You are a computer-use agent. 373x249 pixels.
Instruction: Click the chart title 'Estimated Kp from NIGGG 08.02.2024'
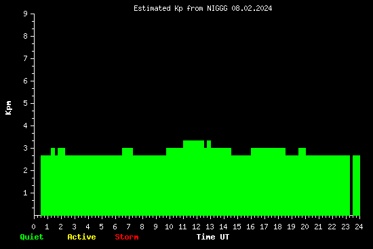(203, 8)
